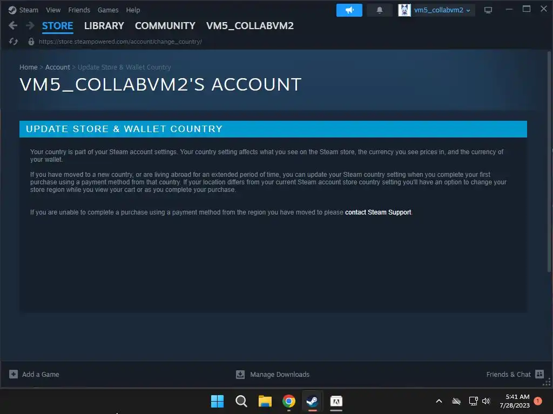Close the Steam window

click(x=543, y=9)
